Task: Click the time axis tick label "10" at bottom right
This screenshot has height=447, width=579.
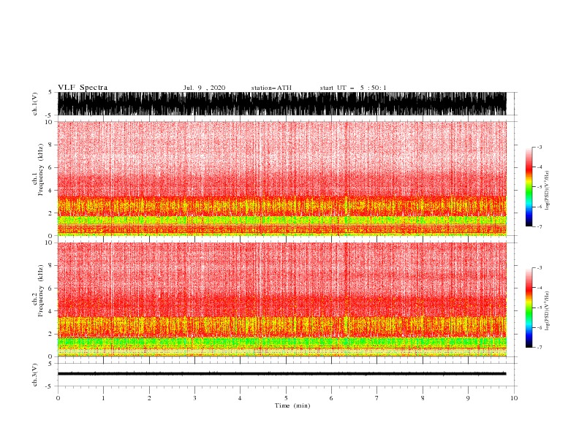Action: tap(514, 398)
